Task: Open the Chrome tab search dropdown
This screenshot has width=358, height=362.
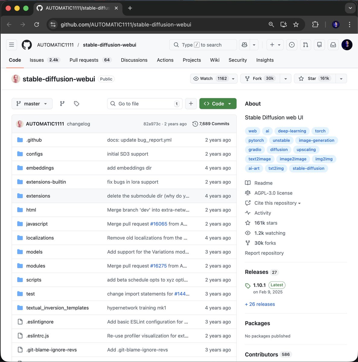Action: click(x=350, y=8)
